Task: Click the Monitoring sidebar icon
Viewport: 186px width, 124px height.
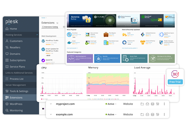Action: coord(7,110)
